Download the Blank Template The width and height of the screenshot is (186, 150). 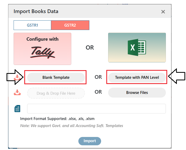coord(56,77)
